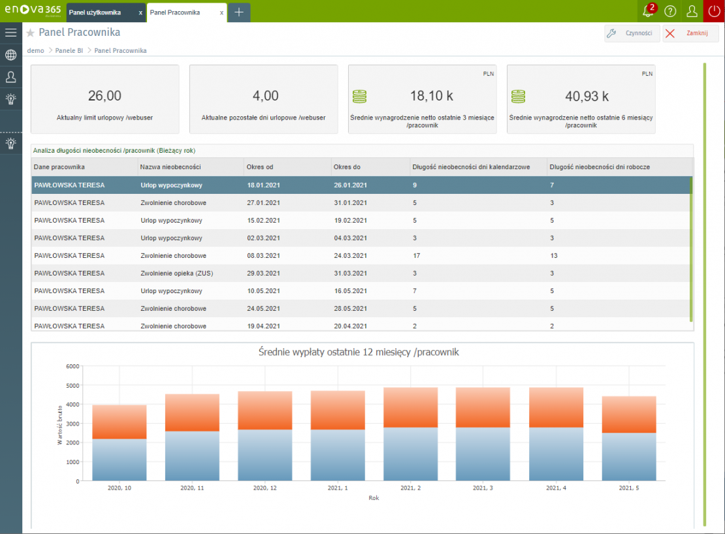Expand the hamburger navigation menu
This screenshot has height=534, width=725.
click(x=10, y=32)
